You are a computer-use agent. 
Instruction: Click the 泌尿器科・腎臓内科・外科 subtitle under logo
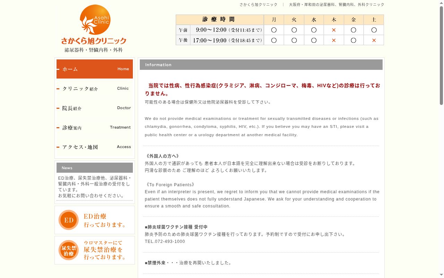[x=94, y=50]
